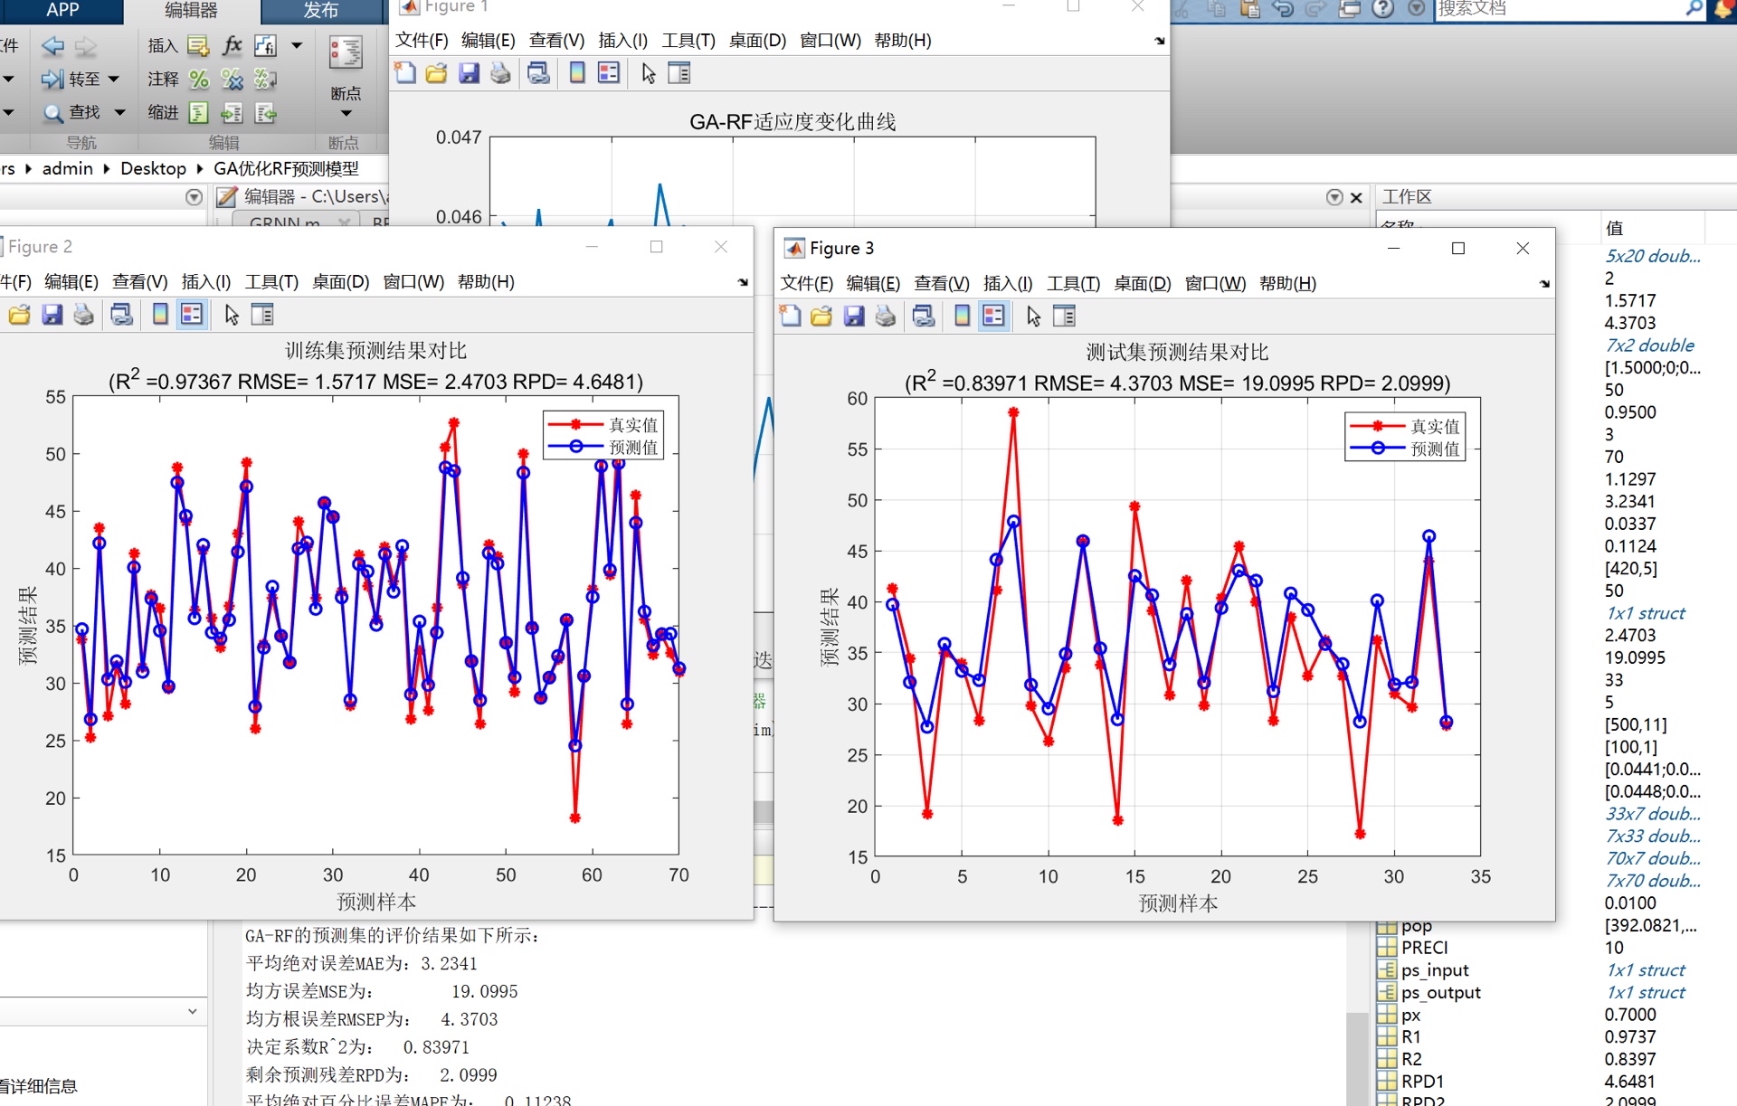Open the 查找 find dropdown arrow
This screenshot has height=1106, width=1737.
[119, 112]
